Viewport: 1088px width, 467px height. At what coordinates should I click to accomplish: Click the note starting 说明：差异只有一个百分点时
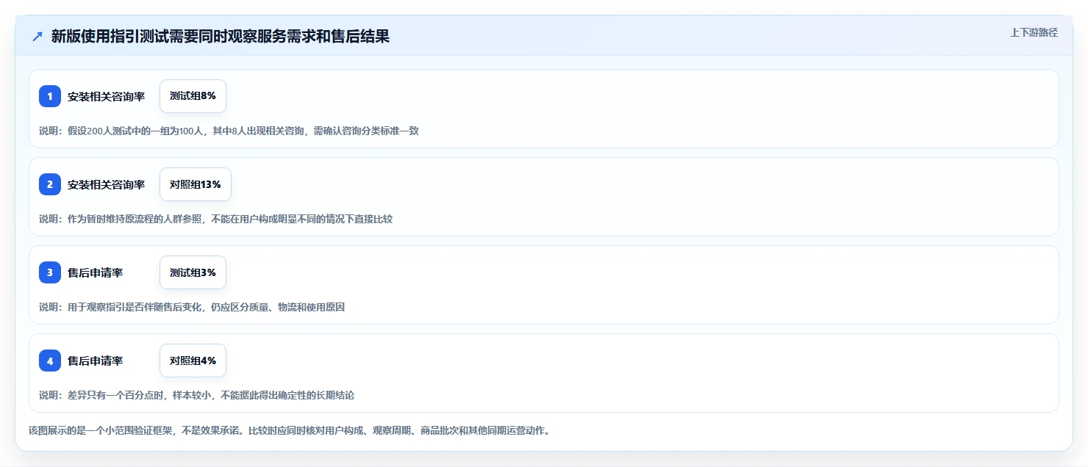tap(196, 395)
